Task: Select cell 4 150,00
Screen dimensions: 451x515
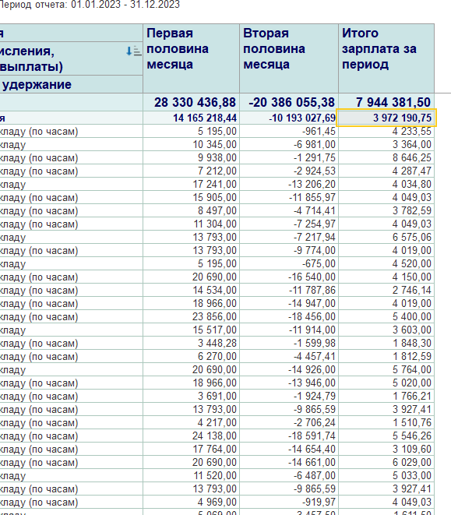Action: click(x=386, y=277)
